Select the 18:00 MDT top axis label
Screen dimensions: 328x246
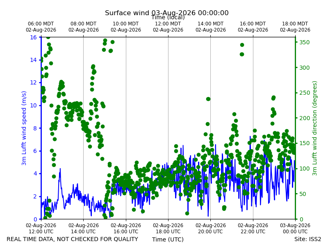(295, 27)
